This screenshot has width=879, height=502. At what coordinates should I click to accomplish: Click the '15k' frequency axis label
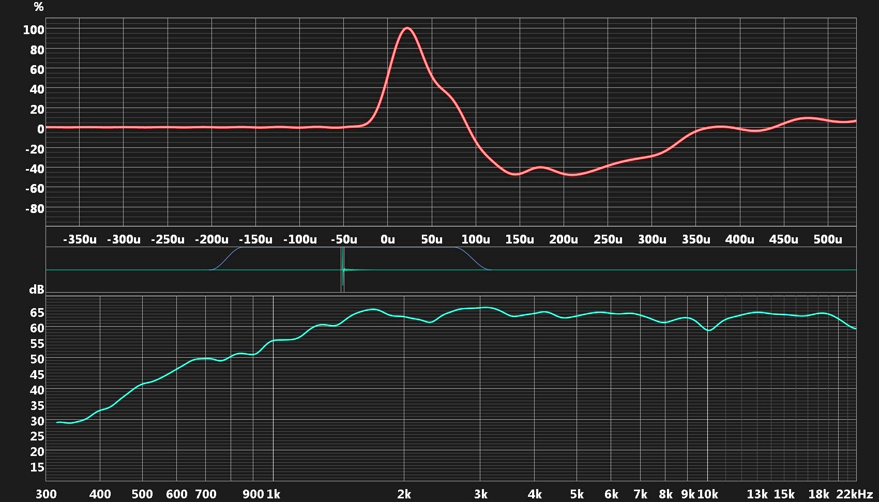click(x=784, y=494)
